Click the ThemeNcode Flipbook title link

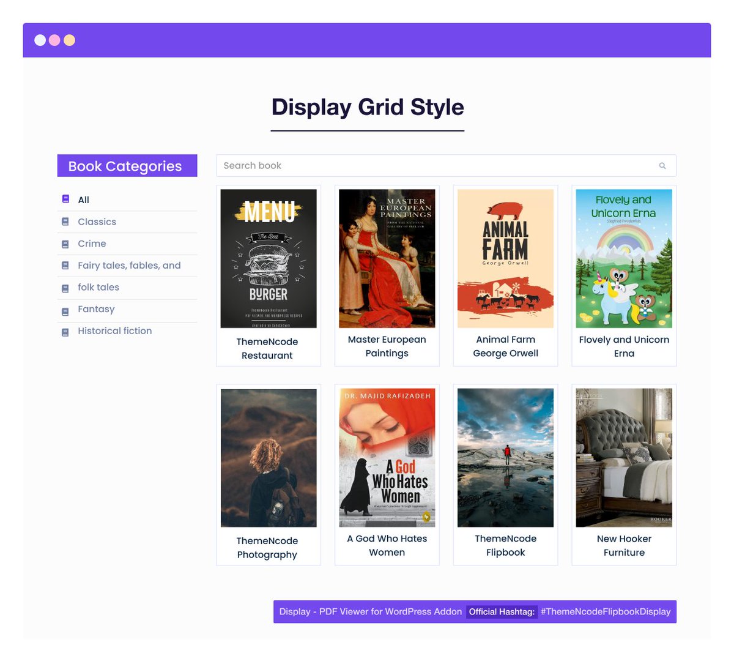coord(505,545)
